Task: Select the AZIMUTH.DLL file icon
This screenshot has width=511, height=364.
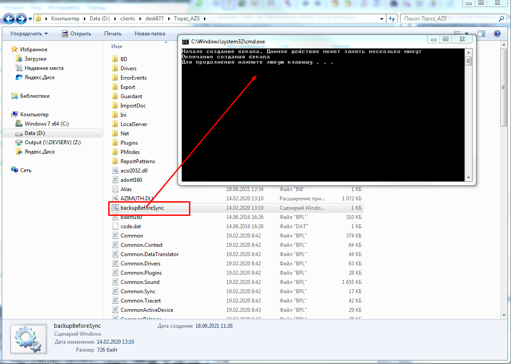Action: click(x=115, y=199)
